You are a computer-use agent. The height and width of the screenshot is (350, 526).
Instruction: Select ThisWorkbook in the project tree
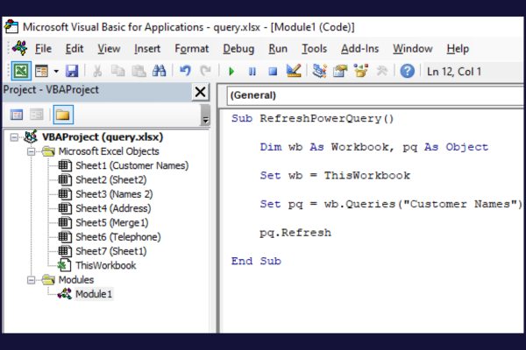[105, 265]
